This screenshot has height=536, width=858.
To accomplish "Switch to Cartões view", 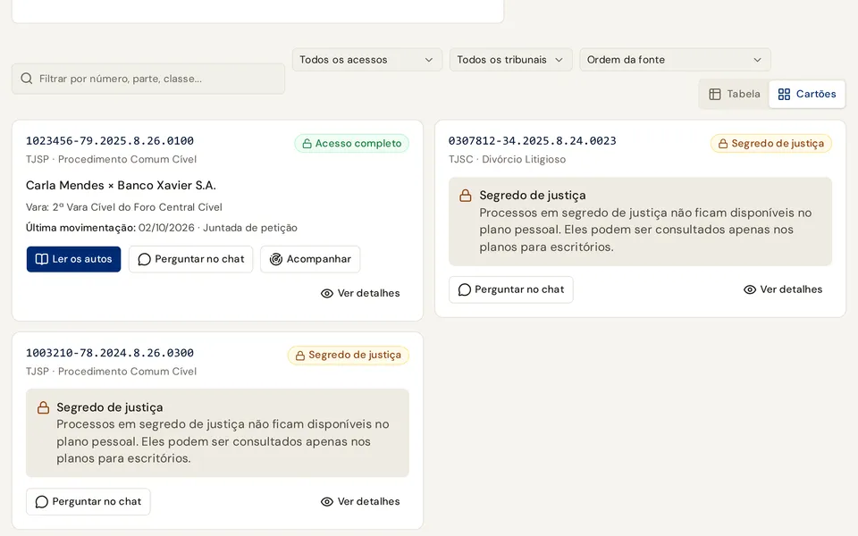I will (x=806, y=94).
